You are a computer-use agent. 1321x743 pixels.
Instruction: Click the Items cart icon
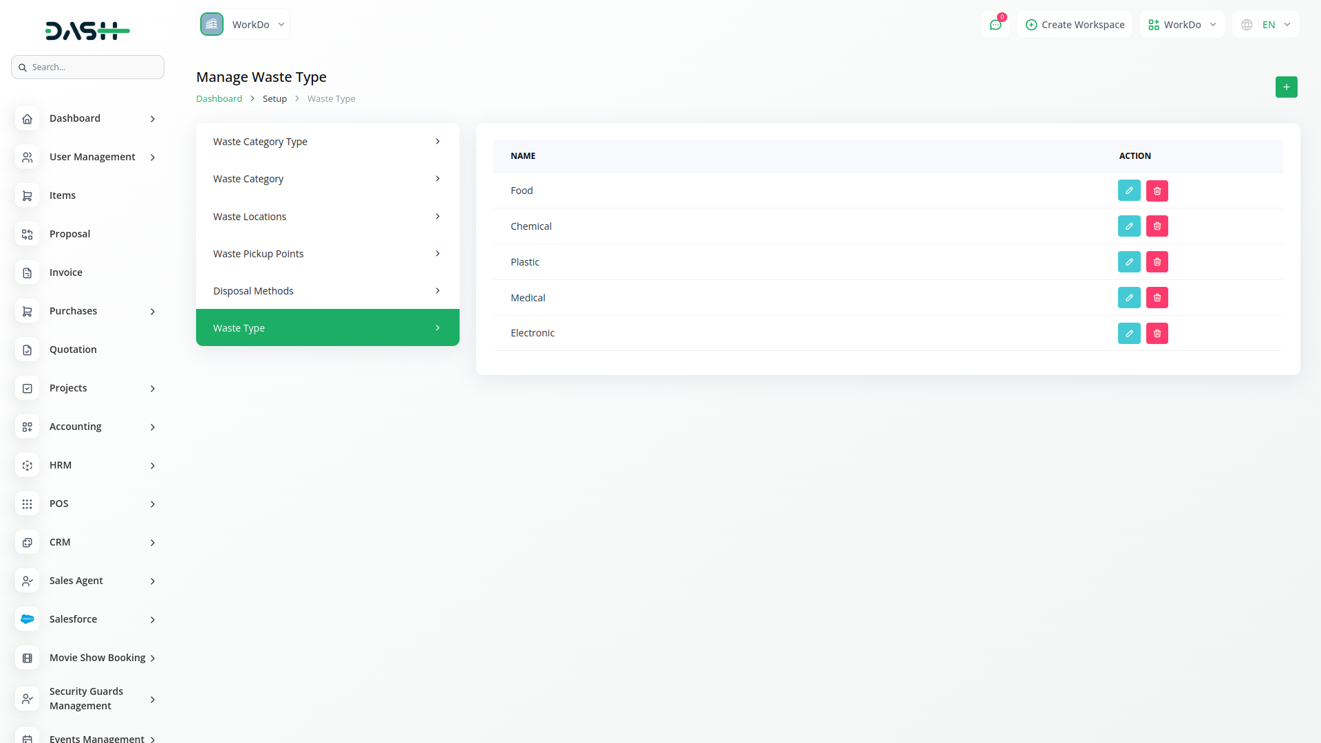27,196
